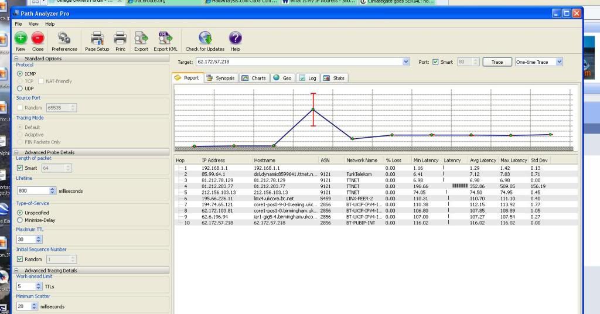
Task: Select hop row with IP 195.66.226.11
Action: click(x=376, y=199)
